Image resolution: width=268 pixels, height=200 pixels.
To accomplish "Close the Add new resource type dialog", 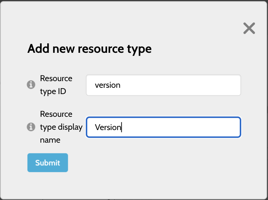I will tap(249, 28).
